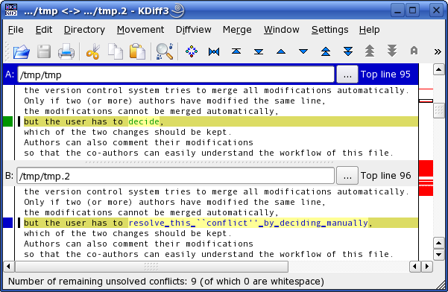
Task: Click pane A line 'Authors can also comment'
Action: coord(139,142)
